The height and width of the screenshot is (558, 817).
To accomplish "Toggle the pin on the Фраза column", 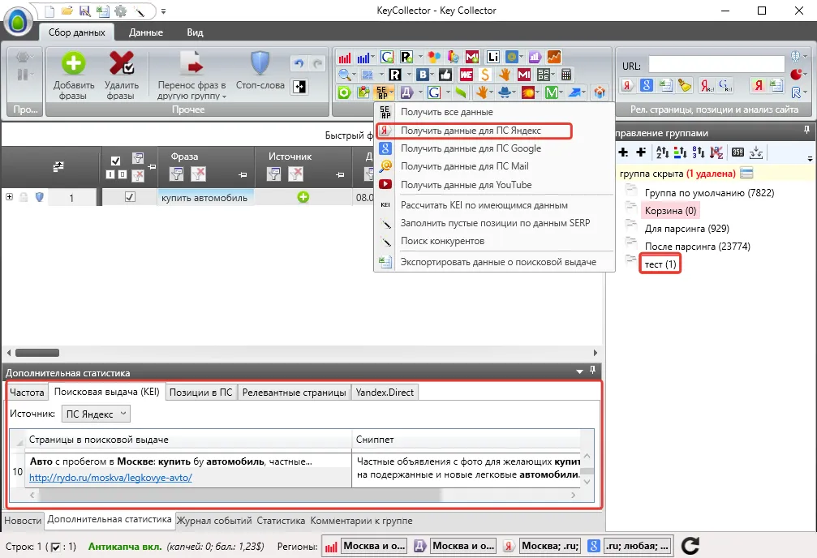I will (243, 175).
